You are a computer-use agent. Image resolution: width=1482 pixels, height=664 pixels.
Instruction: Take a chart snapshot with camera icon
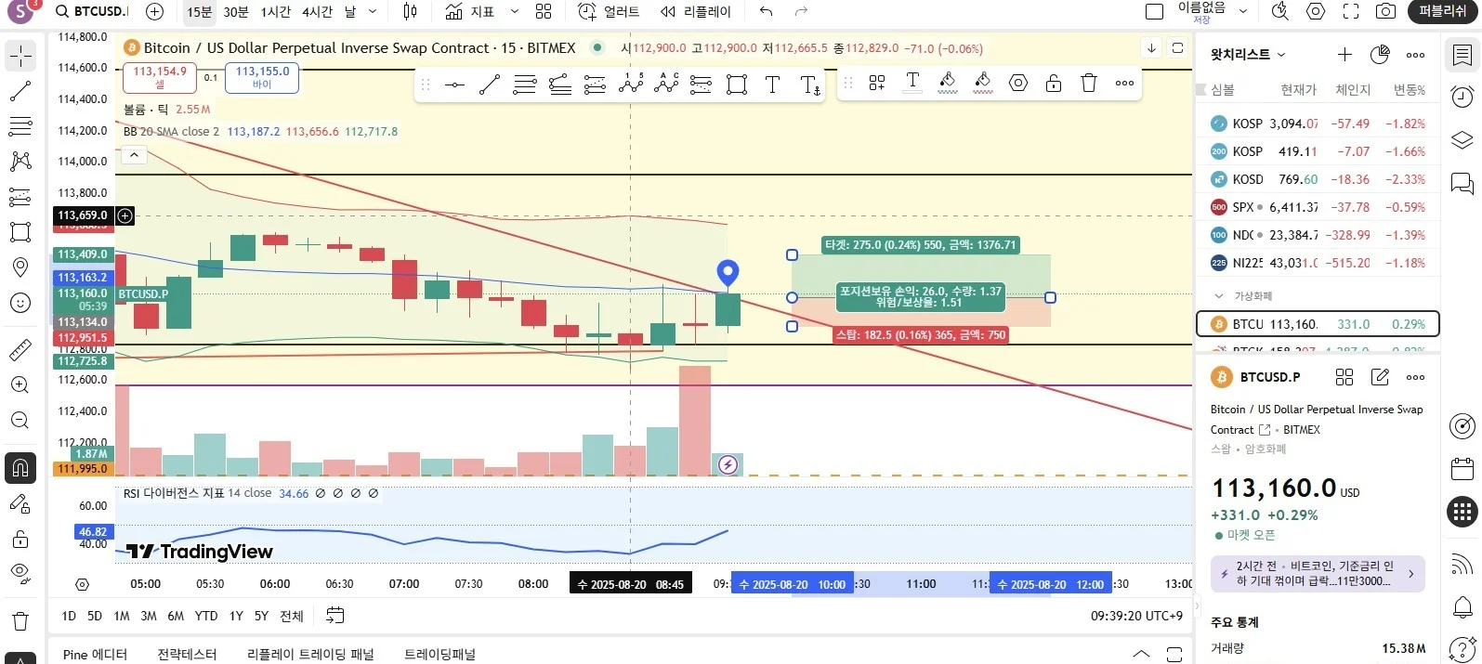click(1385, 12)
